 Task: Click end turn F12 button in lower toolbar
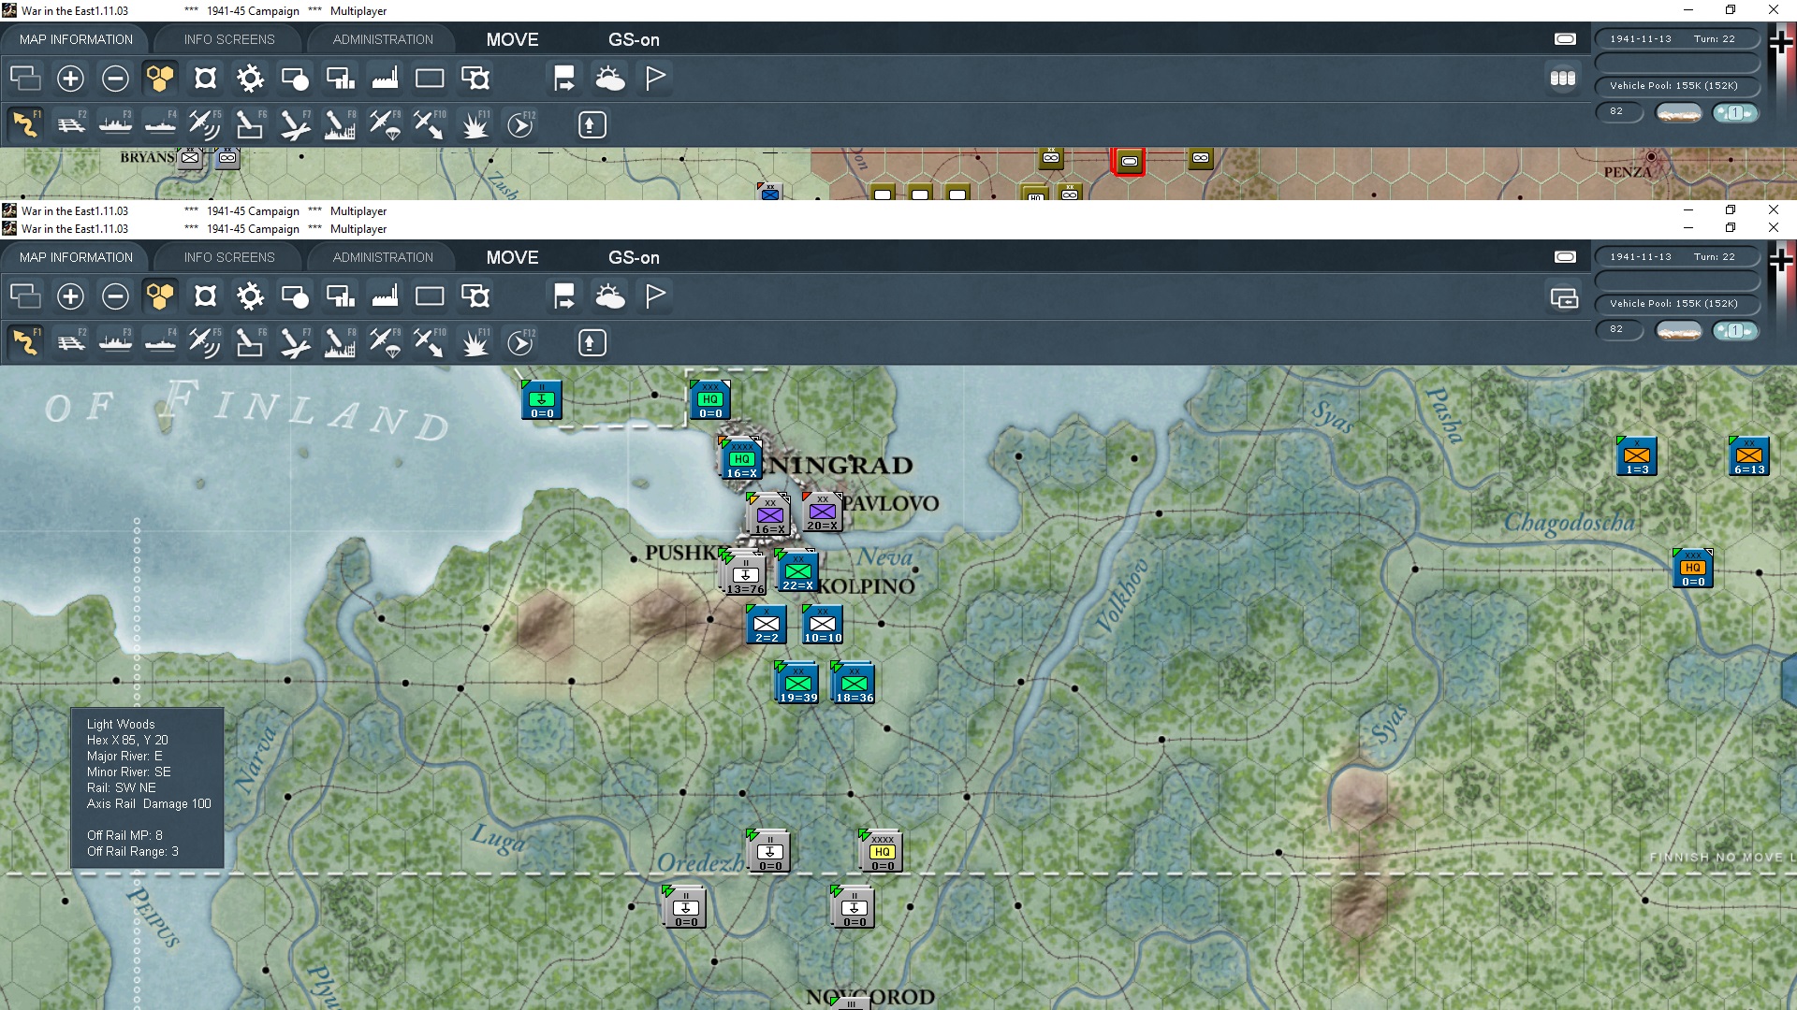(x=520, y=342)
